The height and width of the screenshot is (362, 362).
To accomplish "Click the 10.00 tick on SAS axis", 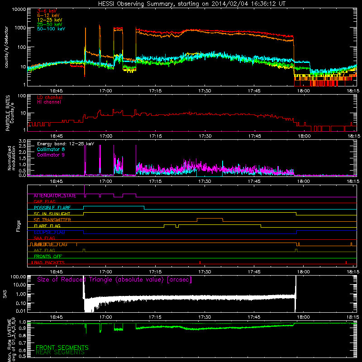I will click(19, 285).
